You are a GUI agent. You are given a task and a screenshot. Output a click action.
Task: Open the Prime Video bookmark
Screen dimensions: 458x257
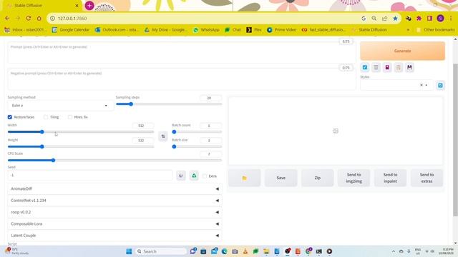click(281, 30)
